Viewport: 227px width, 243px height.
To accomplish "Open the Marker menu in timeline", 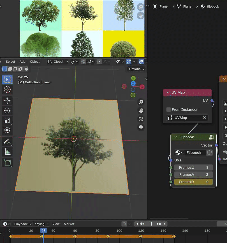I will (x=69, y=224).
